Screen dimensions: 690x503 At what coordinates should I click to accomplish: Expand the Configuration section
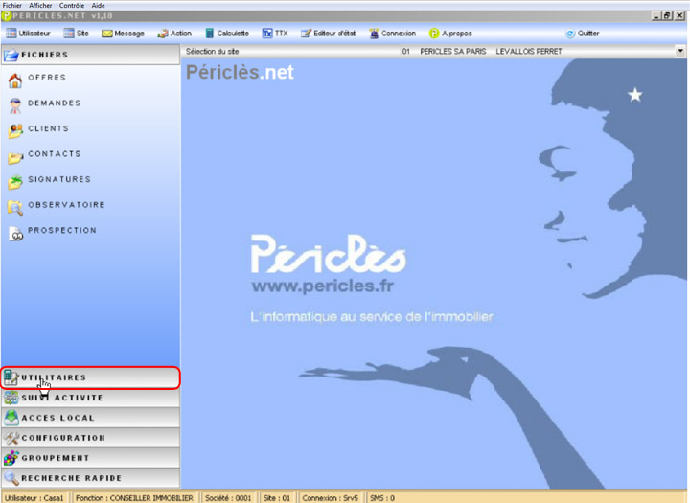pyautogui.click(x=90, y=438)
